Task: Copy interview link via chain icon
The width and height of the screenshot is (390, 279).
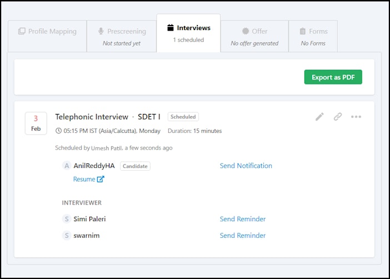Action: click(338, 117)
